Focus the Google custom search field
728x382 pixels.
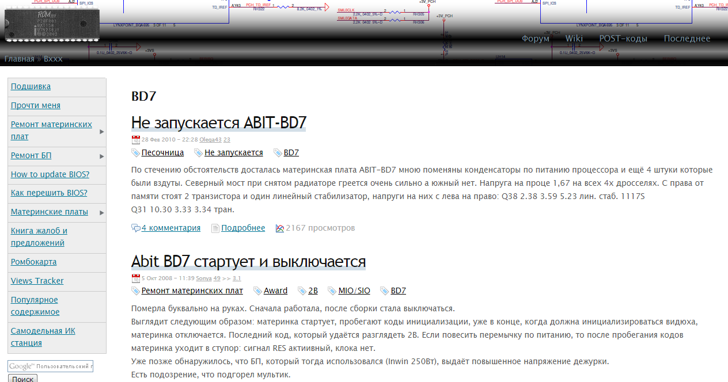click(50, 366)
